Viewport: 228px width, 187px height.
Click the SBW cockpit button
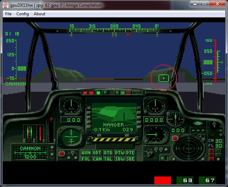tap(119, 158)
